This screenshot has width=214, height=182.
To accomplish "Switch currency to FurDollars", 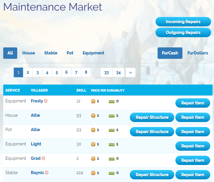I will [x=198, y=53].
